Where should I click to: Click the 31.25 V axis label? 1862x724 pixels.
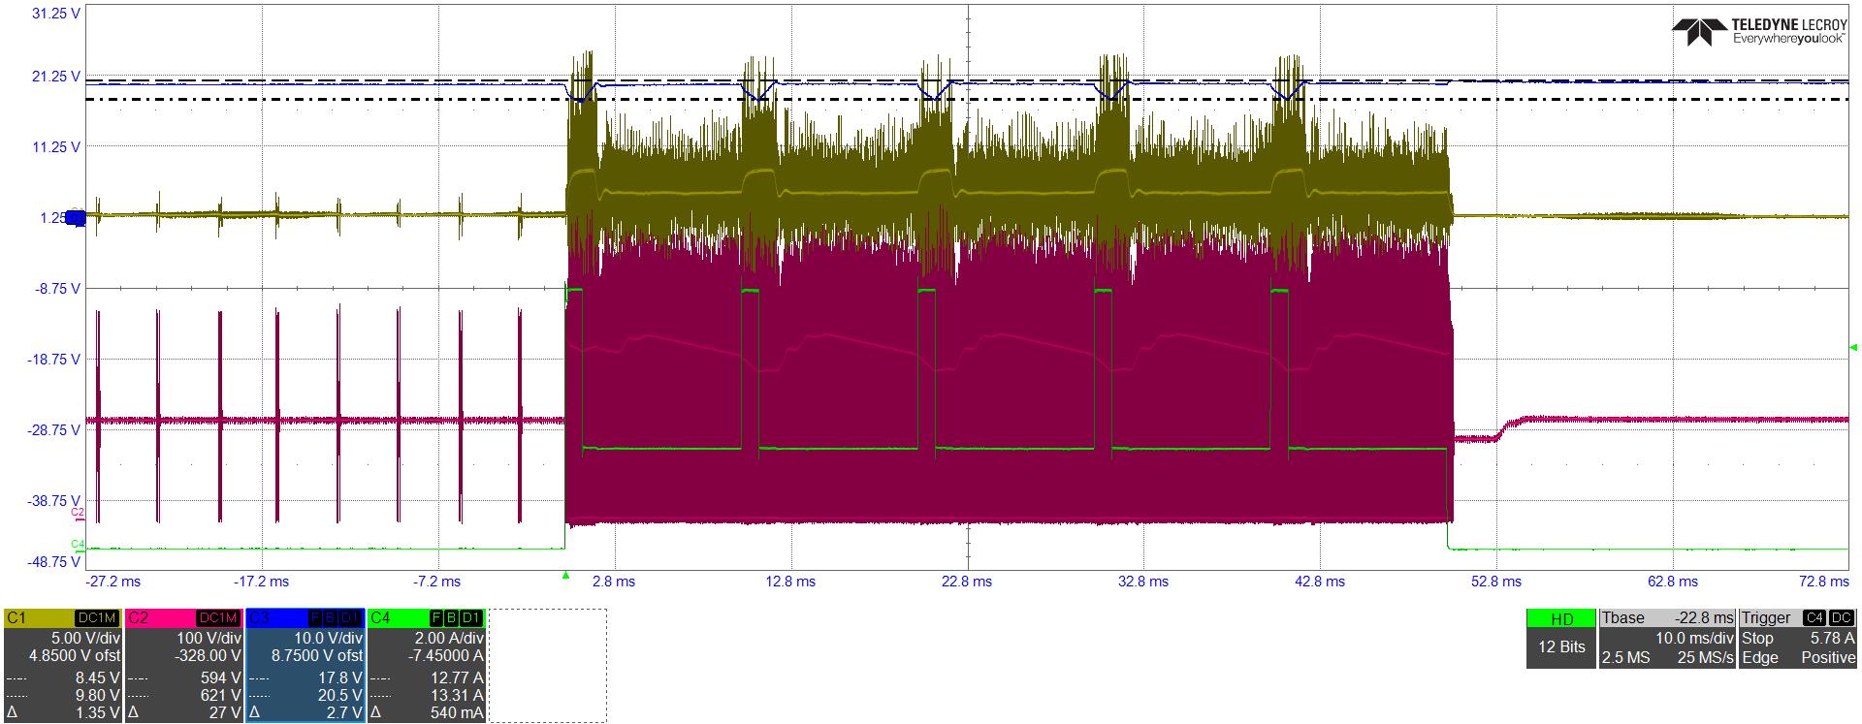click(56, 16)
